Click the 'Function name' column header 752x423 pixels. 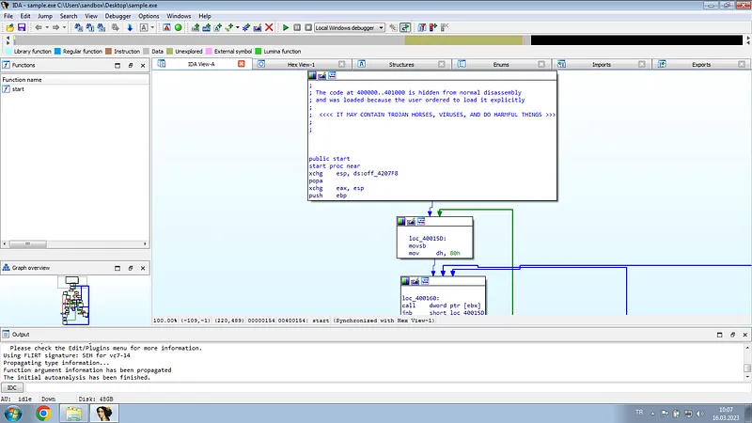[x=75, y=80]
